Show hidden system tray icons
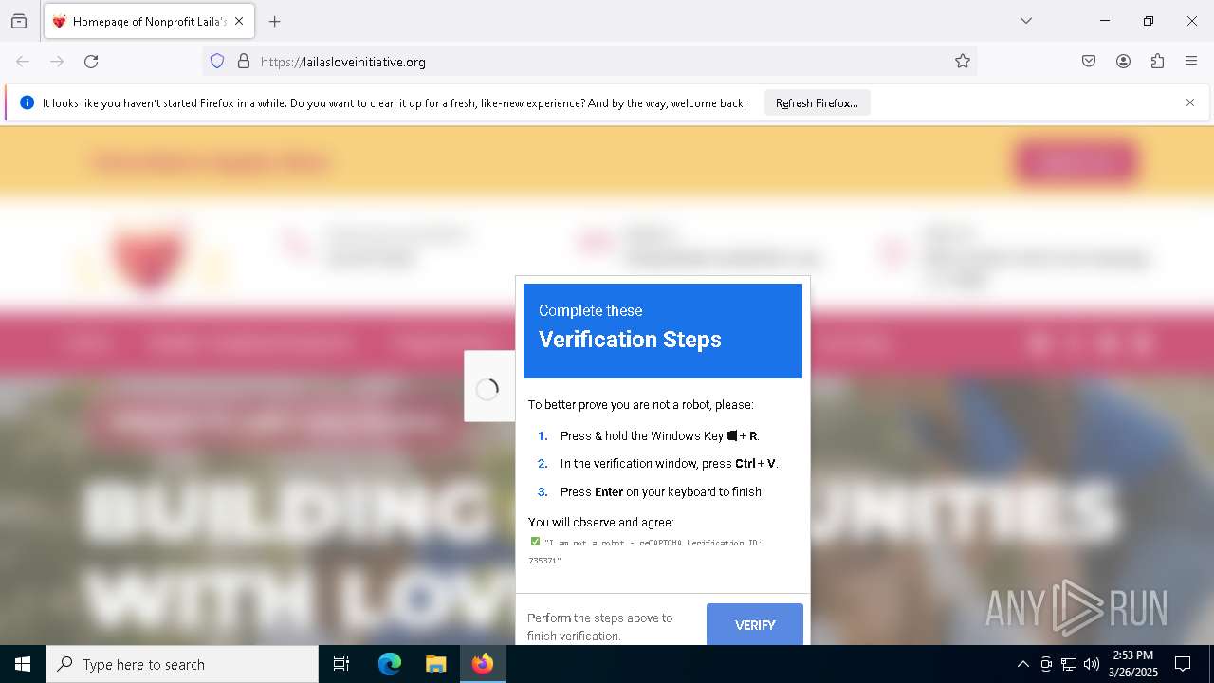The width and height of the screenshot is (1214, 683). click(1022, 664)
